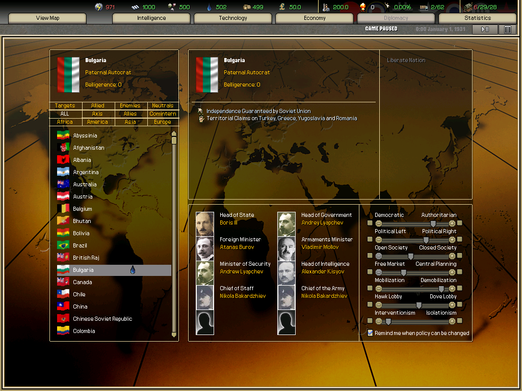Open the menu icon button top right

[x=507, y=29]
